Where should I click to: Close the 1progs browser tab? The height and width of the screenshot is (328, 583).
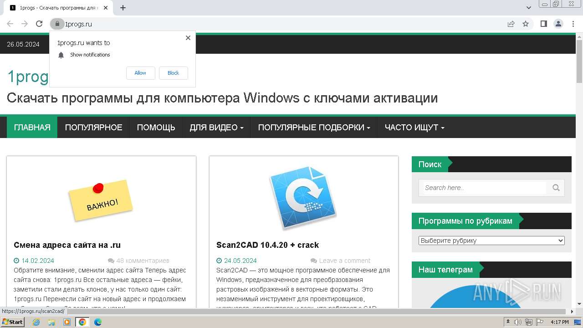106,8
